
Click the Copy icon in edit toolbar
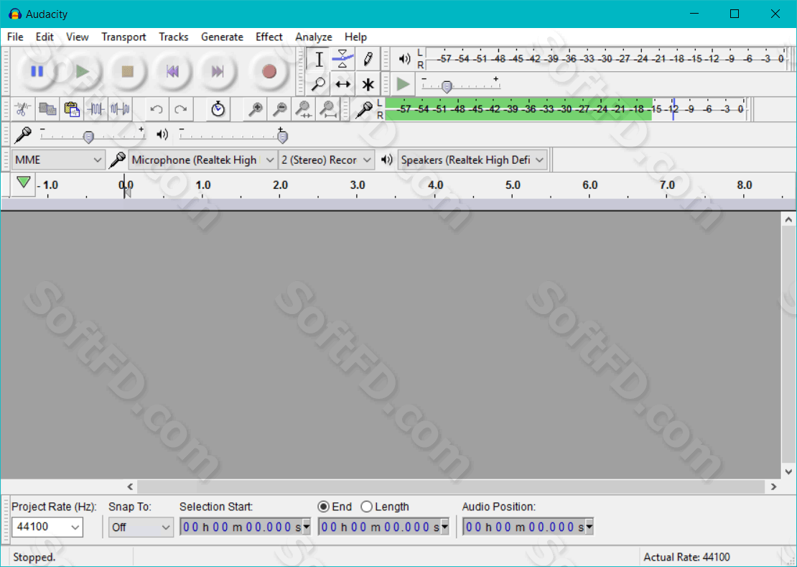click(x=47, y=109)
